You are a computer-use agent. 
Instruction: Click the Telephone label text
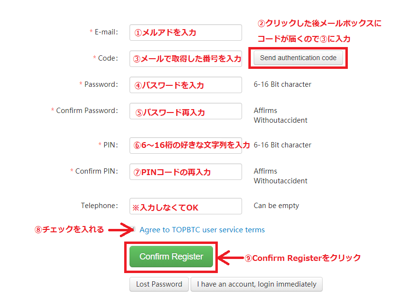(x=99, y=206)
